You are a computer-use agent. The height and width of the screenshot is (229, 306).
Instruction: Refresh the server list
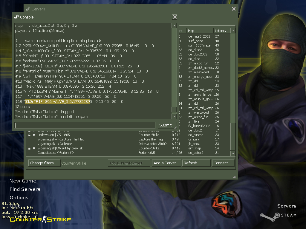click(196, 163)
